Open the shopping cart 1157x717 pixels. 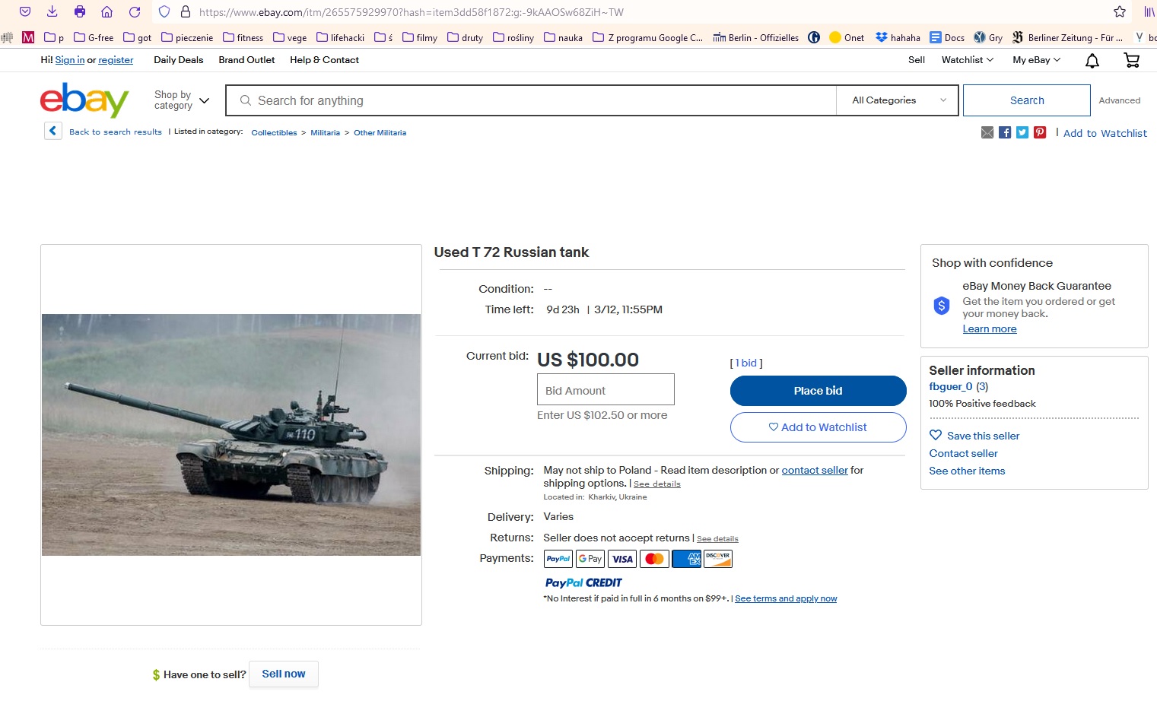click(1132, 61)
